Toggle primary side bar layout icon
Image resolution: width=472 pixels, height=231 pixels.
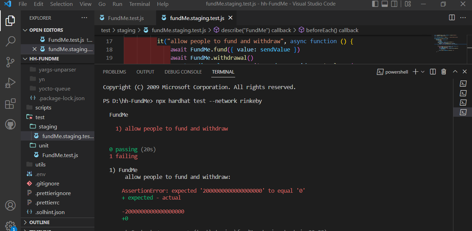pos(375,4)
